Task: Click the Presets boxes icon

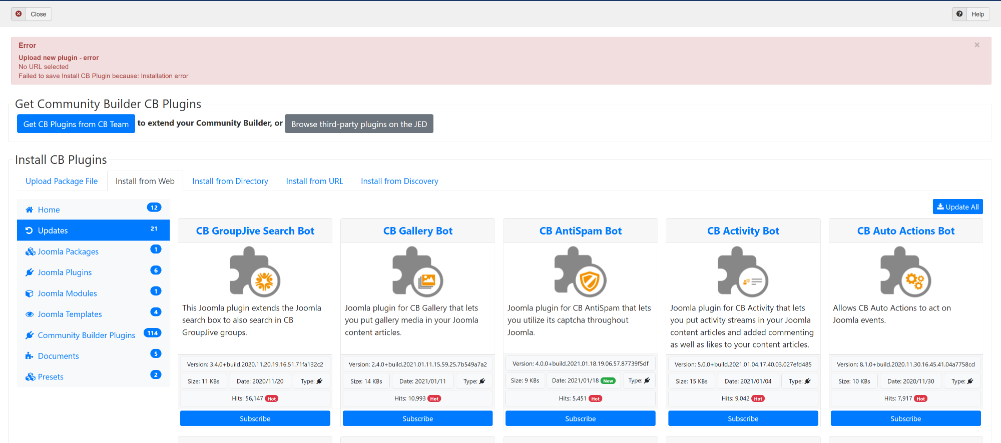Action: point(30,377)
